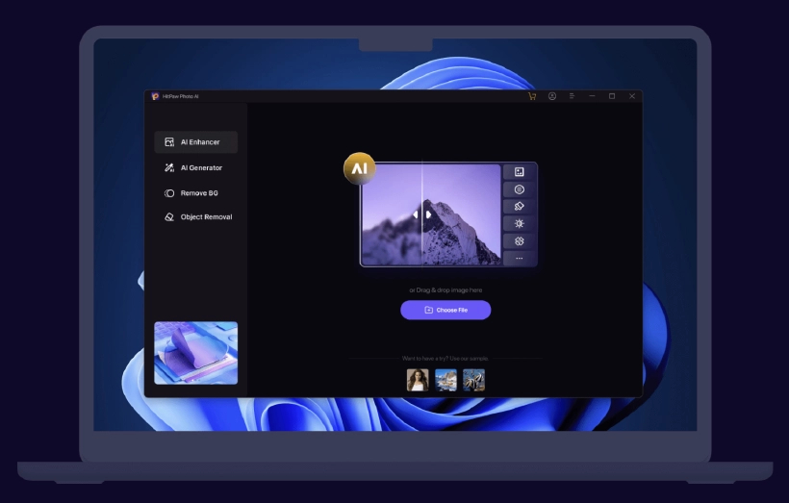Select the snowy landscape sample image
789x503 pixels.
click(445, 380)
